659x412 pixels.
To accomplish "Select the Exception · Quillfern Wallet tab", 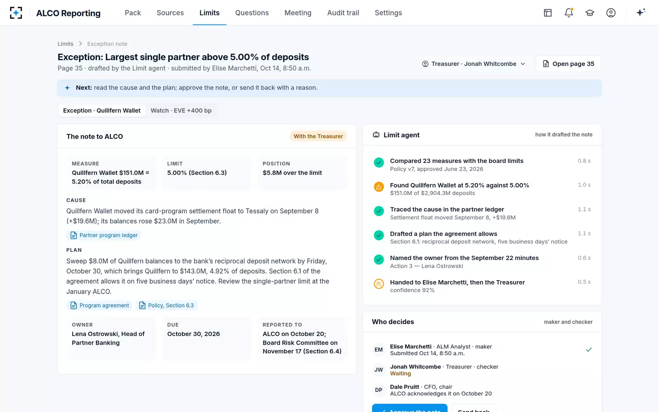I will (102, 110).
